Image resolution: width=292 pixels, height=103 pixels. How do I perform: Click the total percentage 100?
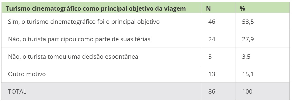pyautogui.click(x=247, y=92)
